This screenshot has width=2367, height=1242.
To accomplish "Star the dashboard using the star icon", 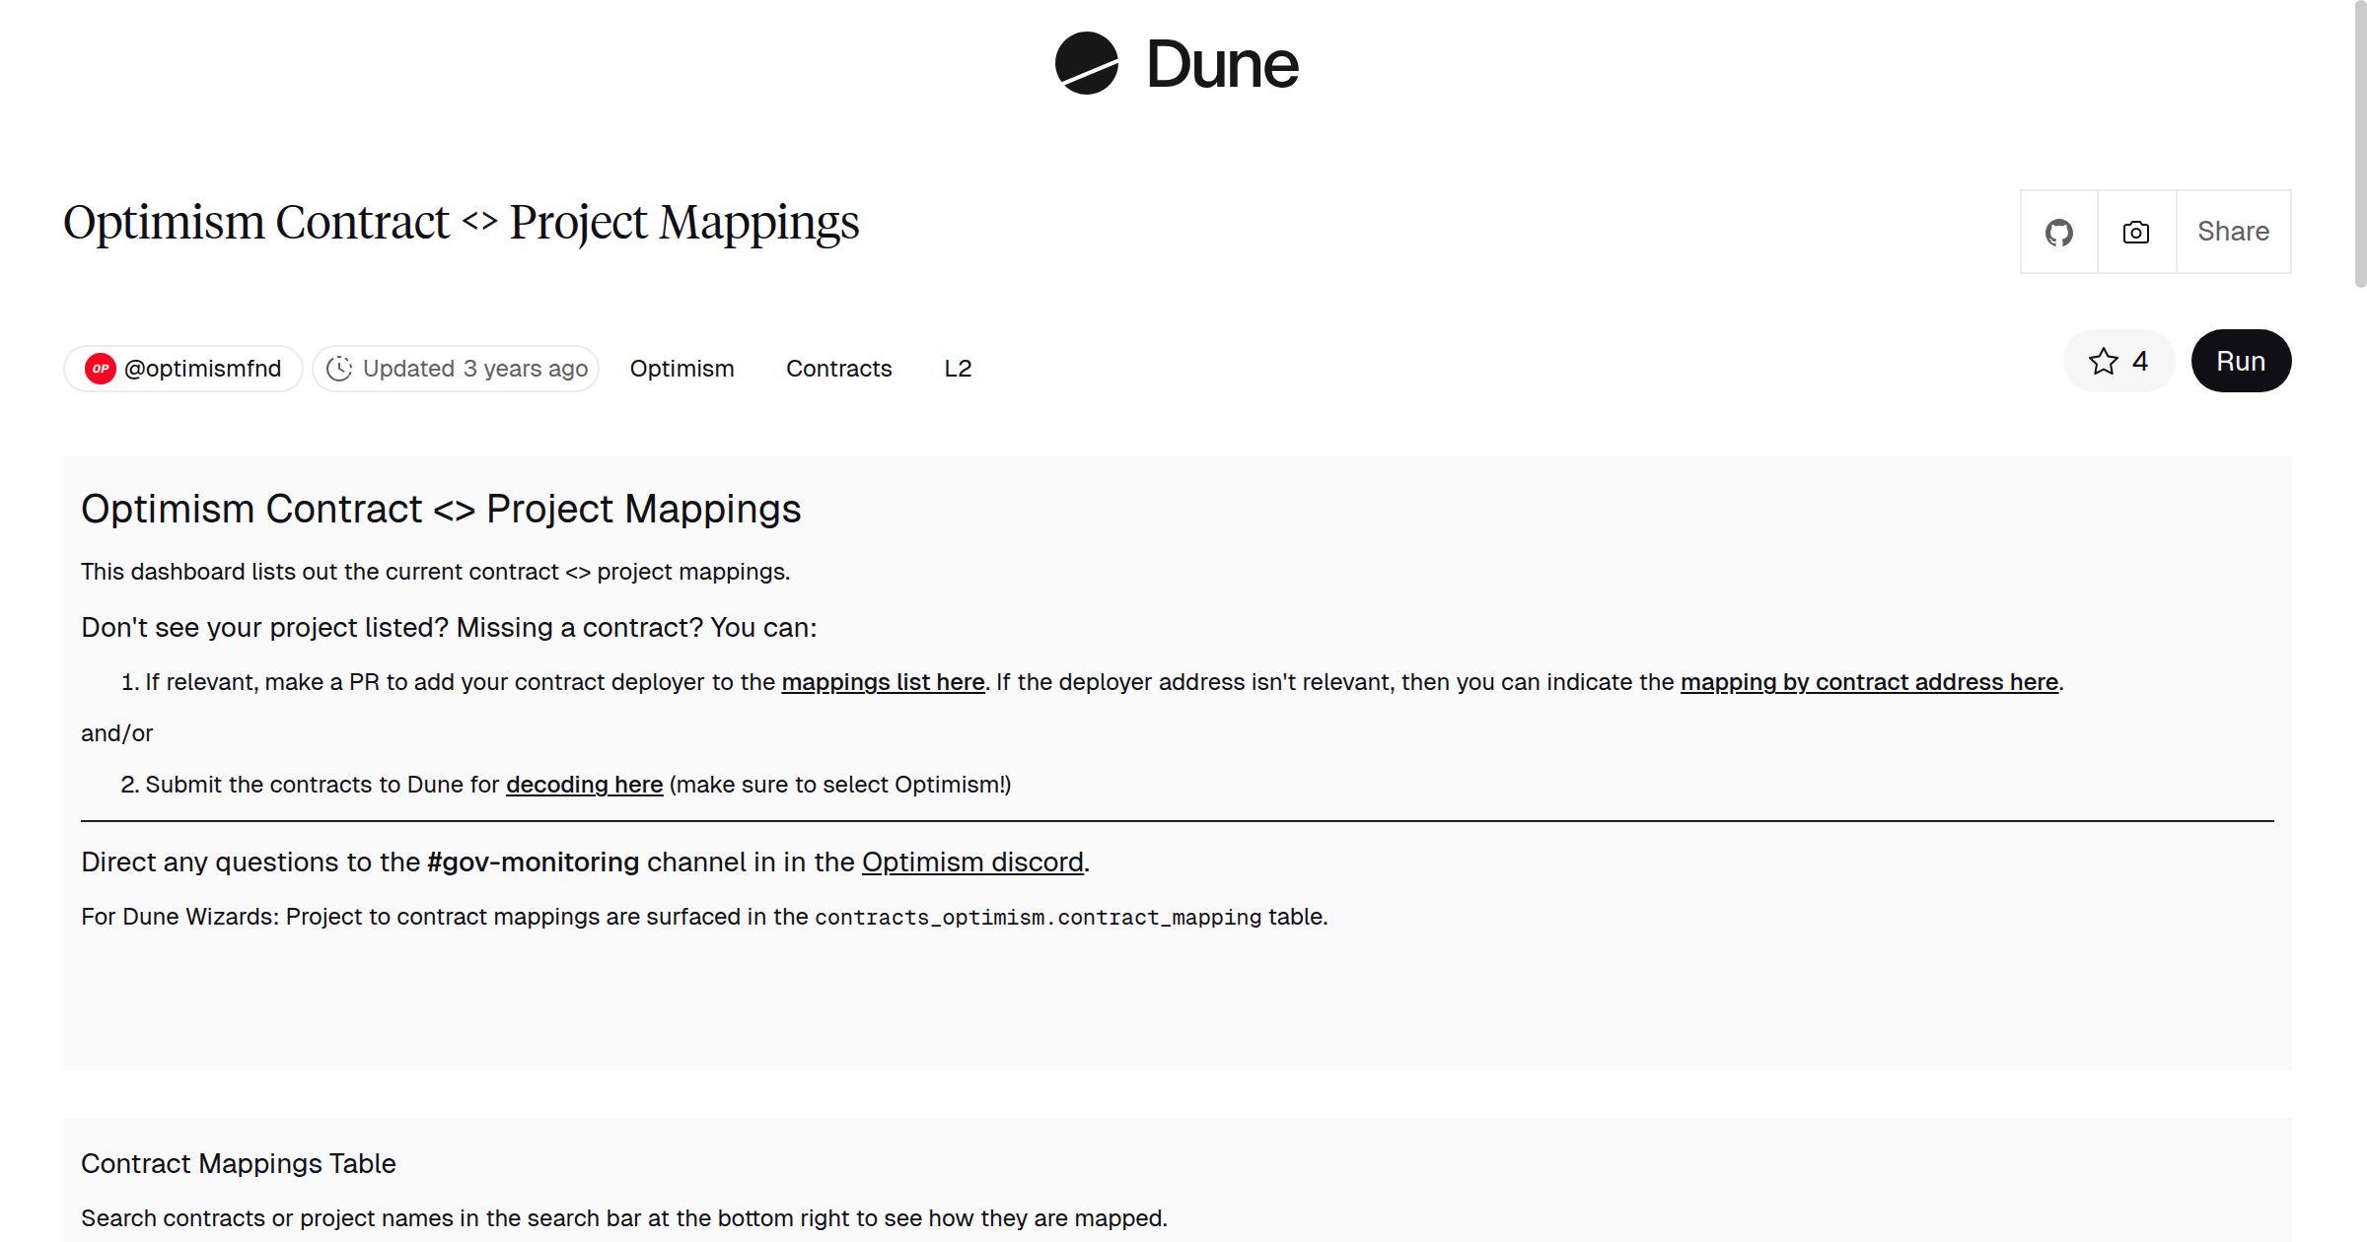I will point(2105,361).
